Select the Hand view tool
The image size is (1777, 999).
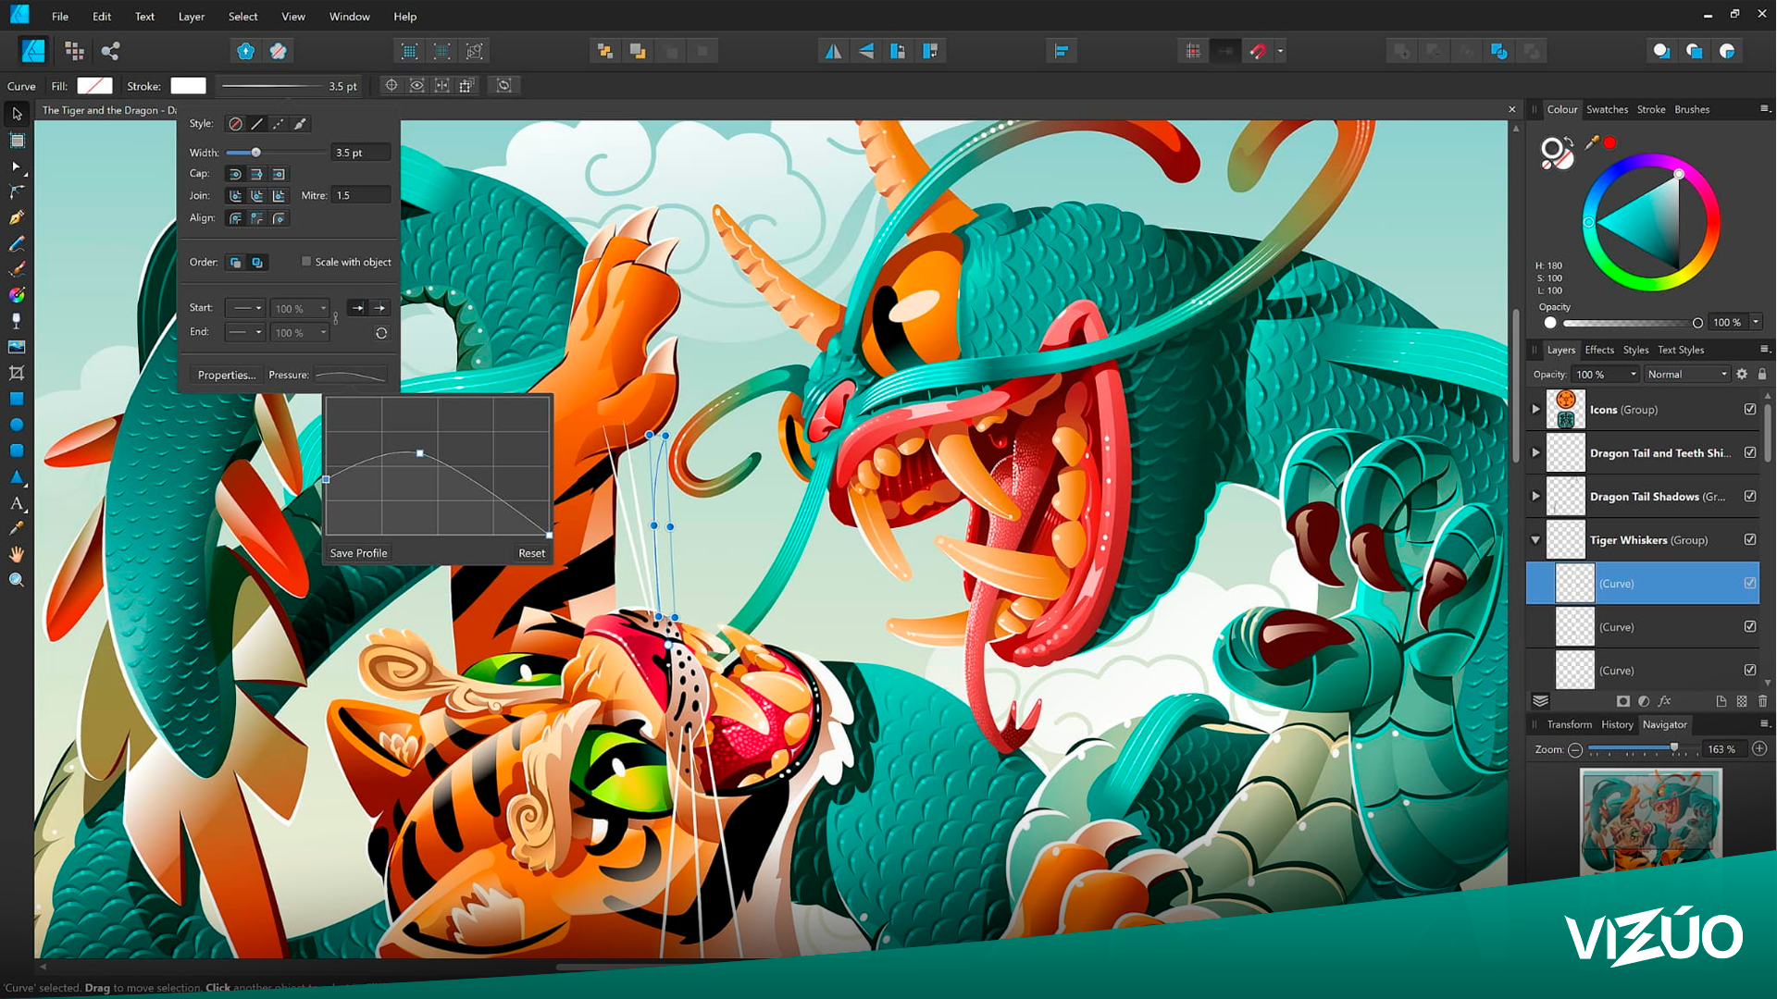coord(17,554)
